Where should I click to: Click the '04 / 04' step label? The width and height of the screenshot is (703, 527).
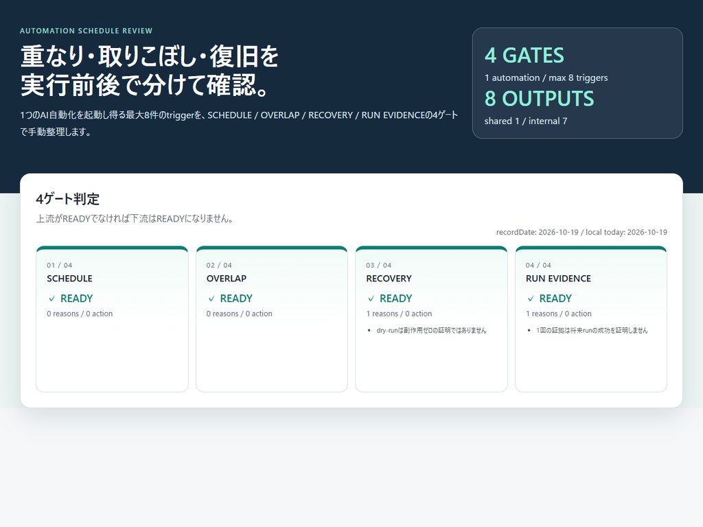pyautogui.click(x=538, y=266)
